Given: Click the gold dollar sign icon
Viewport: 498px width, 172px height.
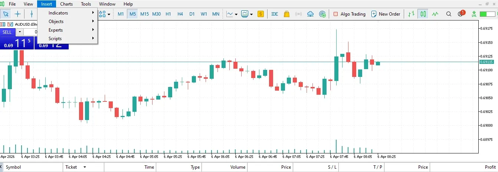Looking at the screenshot, I should 261,14.
